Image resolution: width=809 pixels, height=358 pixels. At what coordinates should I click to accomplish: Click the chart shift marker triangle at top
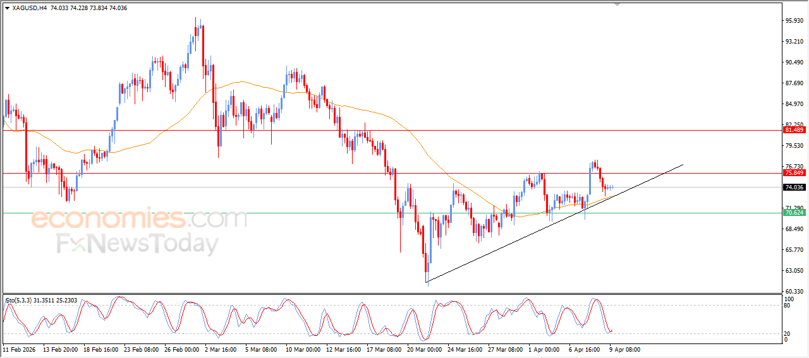(x=617, y=4)
